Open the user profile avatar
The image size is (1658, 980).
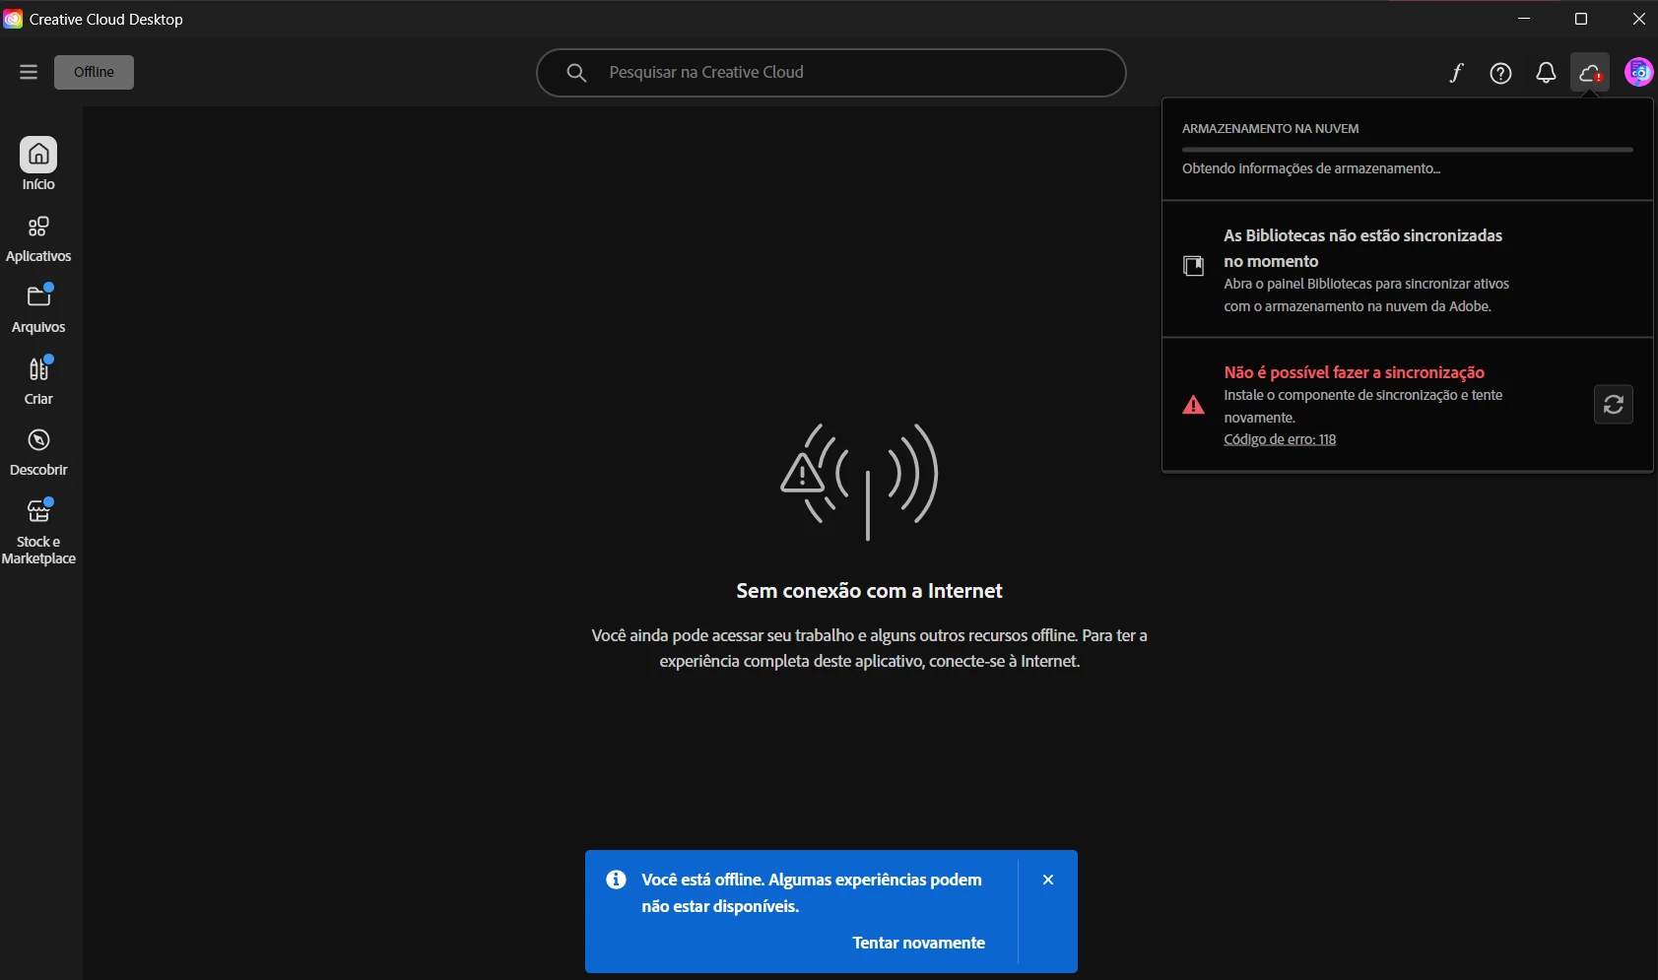[1638, 72]
